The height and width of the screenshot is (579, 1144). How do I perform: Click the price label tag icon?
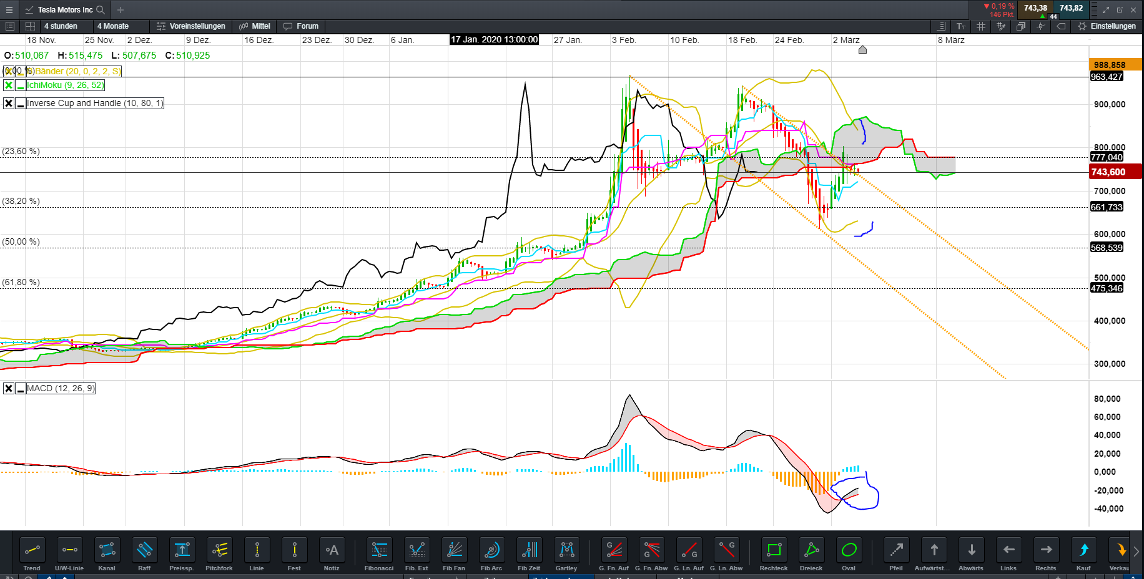pyautogui.click(x=1060, y=26)
